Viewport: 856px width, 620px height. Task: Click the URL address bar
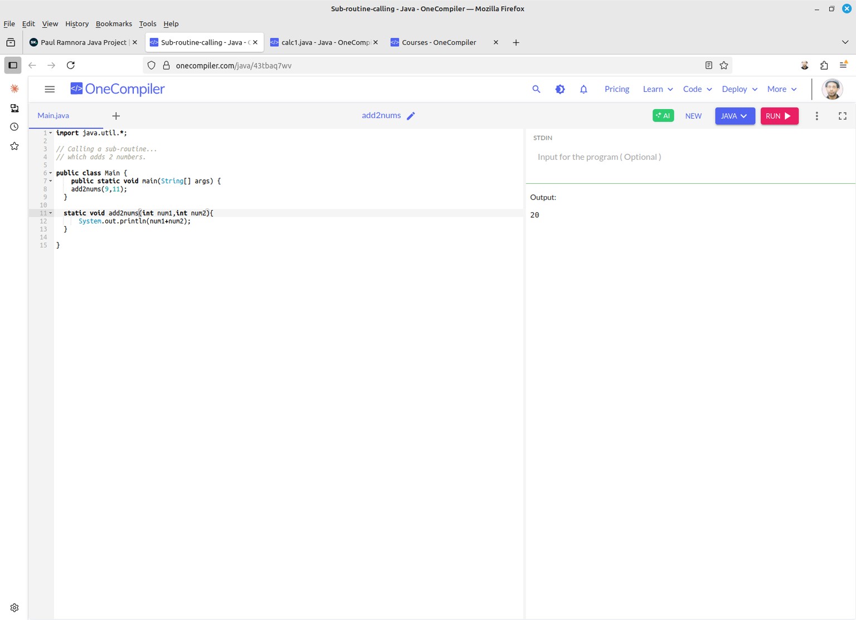click(x=437, y=65)
